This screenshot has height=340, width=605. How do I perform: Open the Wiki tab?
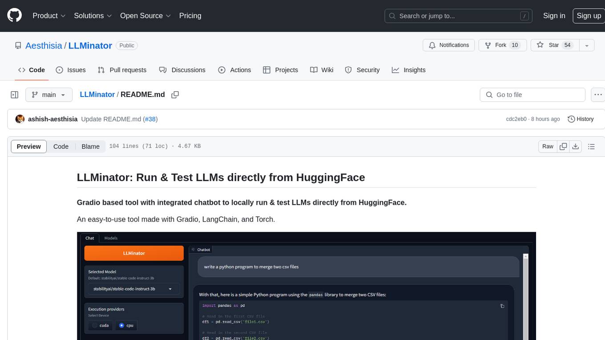tap(322, 70)
